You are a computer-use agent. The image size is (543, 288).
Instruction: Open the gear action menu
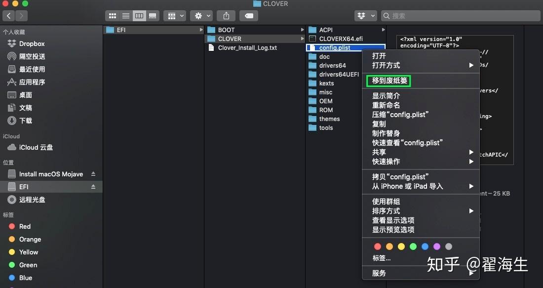pyautogui.click(x=201, y=16)
